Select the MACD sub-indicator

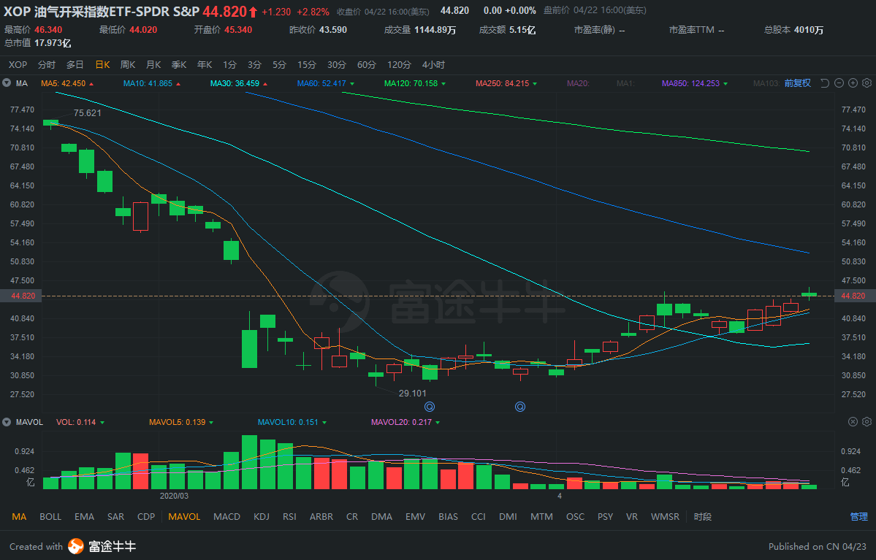pyautogui.click(x=226, y=516)
